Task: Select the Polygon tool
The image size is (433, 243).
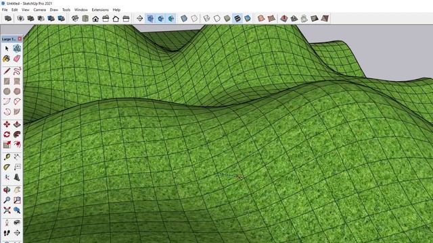Action: 17,91
